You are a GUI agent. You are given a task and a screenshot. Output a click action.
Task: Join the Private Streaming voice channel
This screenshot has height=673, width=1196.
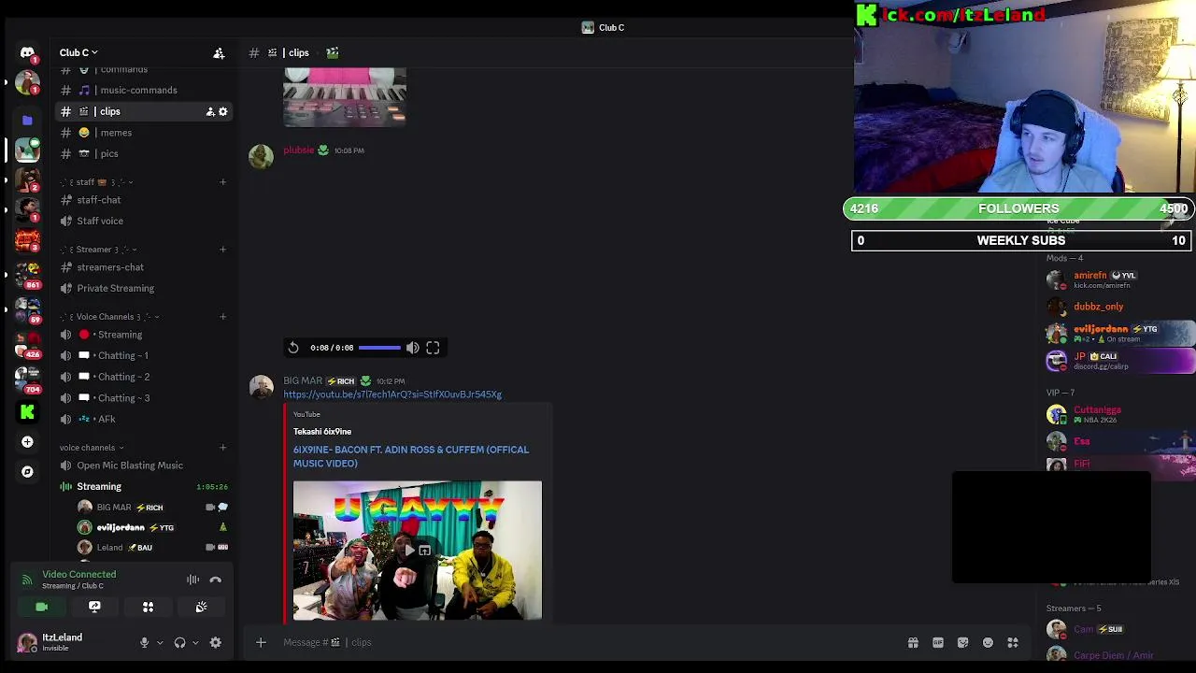(x=143, y=288)
